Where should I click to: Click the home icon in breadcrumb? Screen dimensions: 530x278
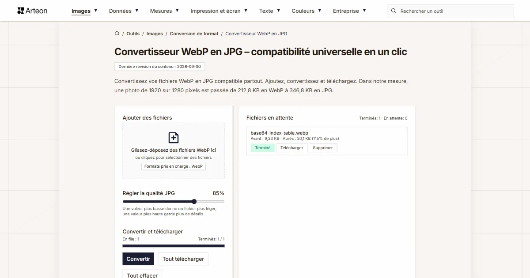click(117, 34)
